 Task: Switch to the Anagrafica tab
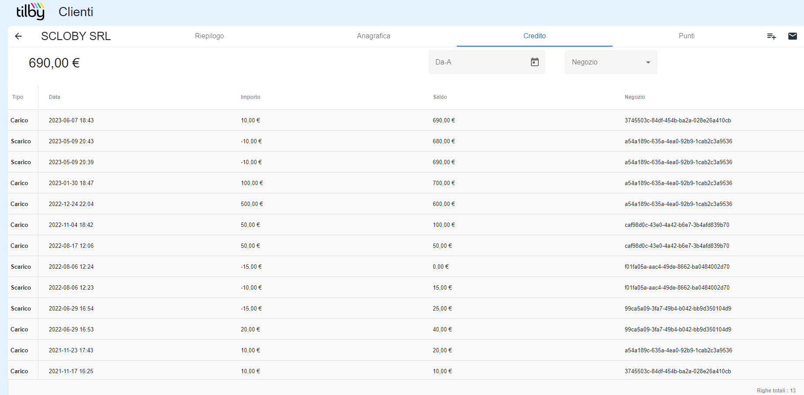point(373,36)
